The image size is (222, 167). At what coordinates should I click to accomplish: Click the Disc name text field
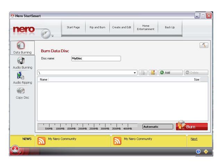[x=96, y=58]
